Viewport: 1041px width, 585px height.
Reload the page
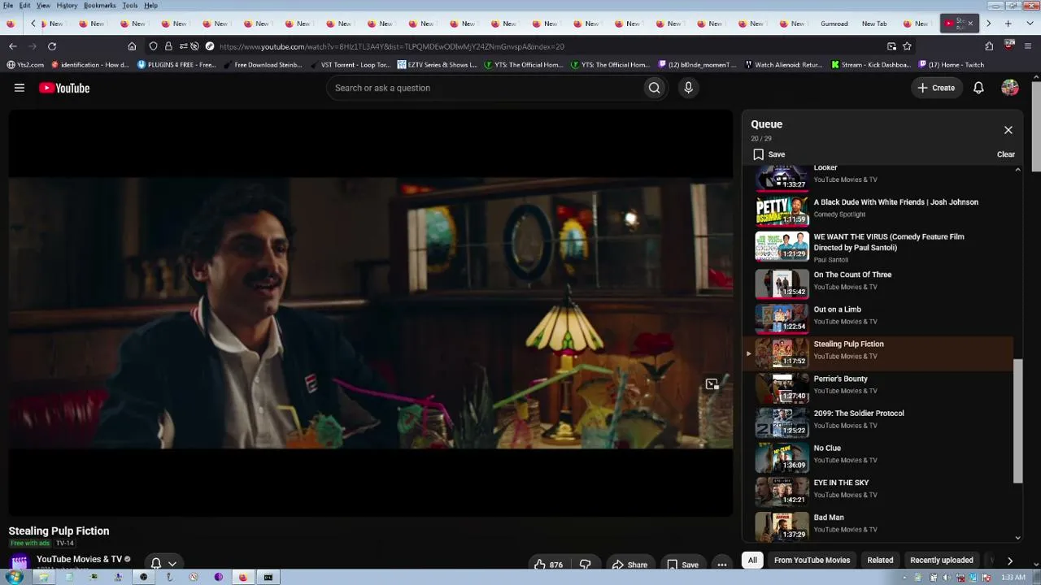pyautogui.click(x=52, y=46)
